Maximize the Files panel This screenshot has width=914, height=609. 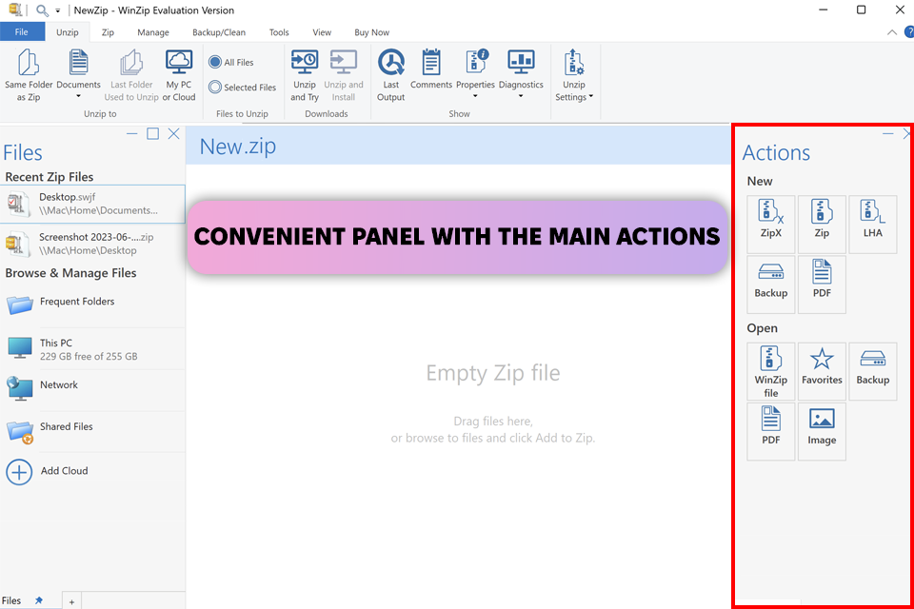(152, 133)
